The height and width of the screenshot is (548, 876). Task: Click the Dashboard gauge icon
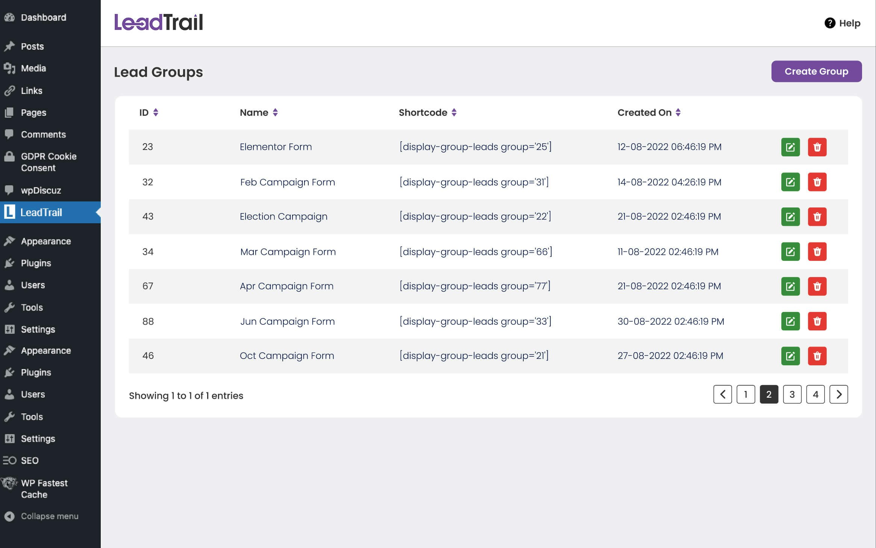(x=9, y=17)
